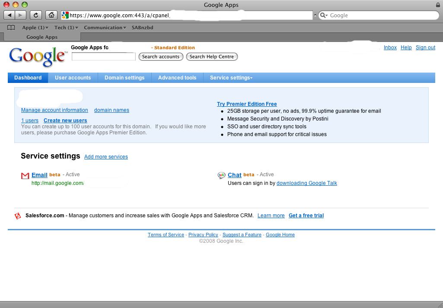Image resolution: width=443 pixels, height=308 pixels.
Task: Click the downloading Google Talk link
Action: [307, 183]
